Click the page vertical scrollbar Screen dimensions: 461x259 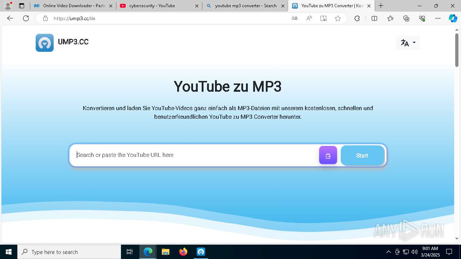(x=457, y=50)
